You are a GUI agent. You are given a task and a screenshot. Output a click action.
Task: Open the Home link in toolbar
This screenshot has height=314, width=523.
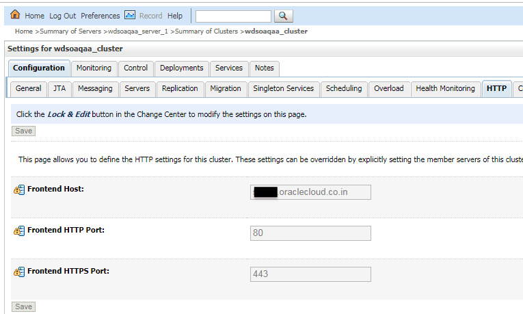(34, 16)
